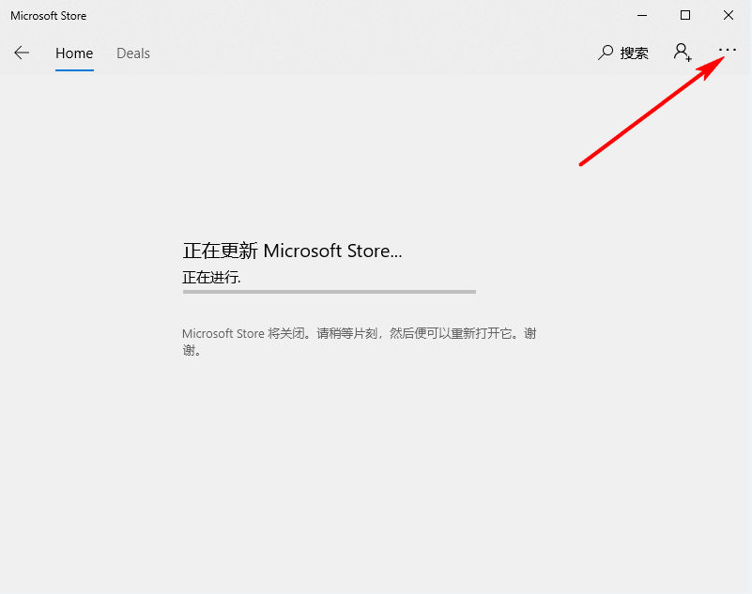
Task: Click the update progress bar
Action: pos(329,292)
